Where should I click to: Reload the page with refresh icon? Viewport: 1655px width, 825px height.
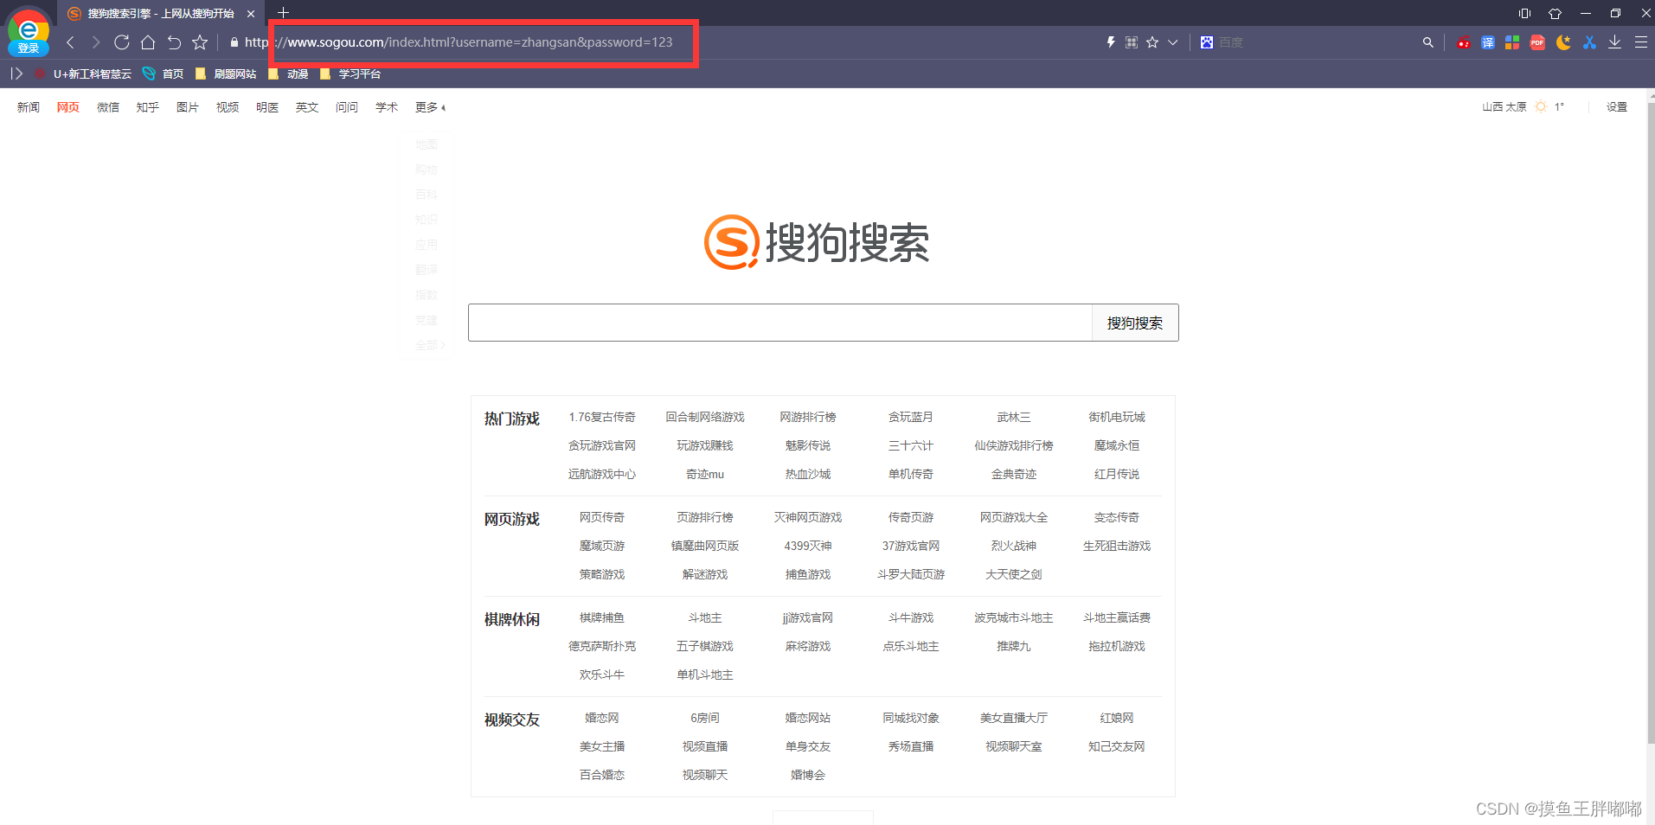(x=122, y=42)
